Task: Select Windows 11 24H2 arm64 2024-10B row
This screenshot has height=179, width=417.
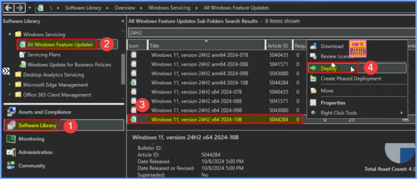Action: [216, 83]
